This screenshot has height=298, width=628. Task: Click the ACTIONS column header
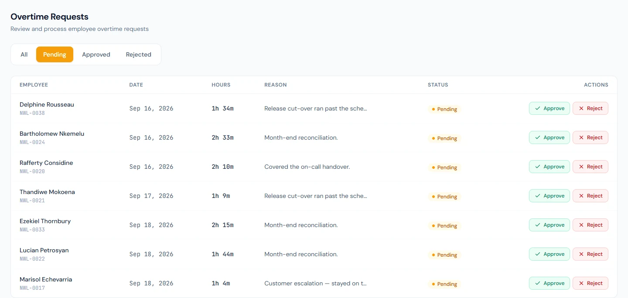pyautogui.click(x=596, y=85)
